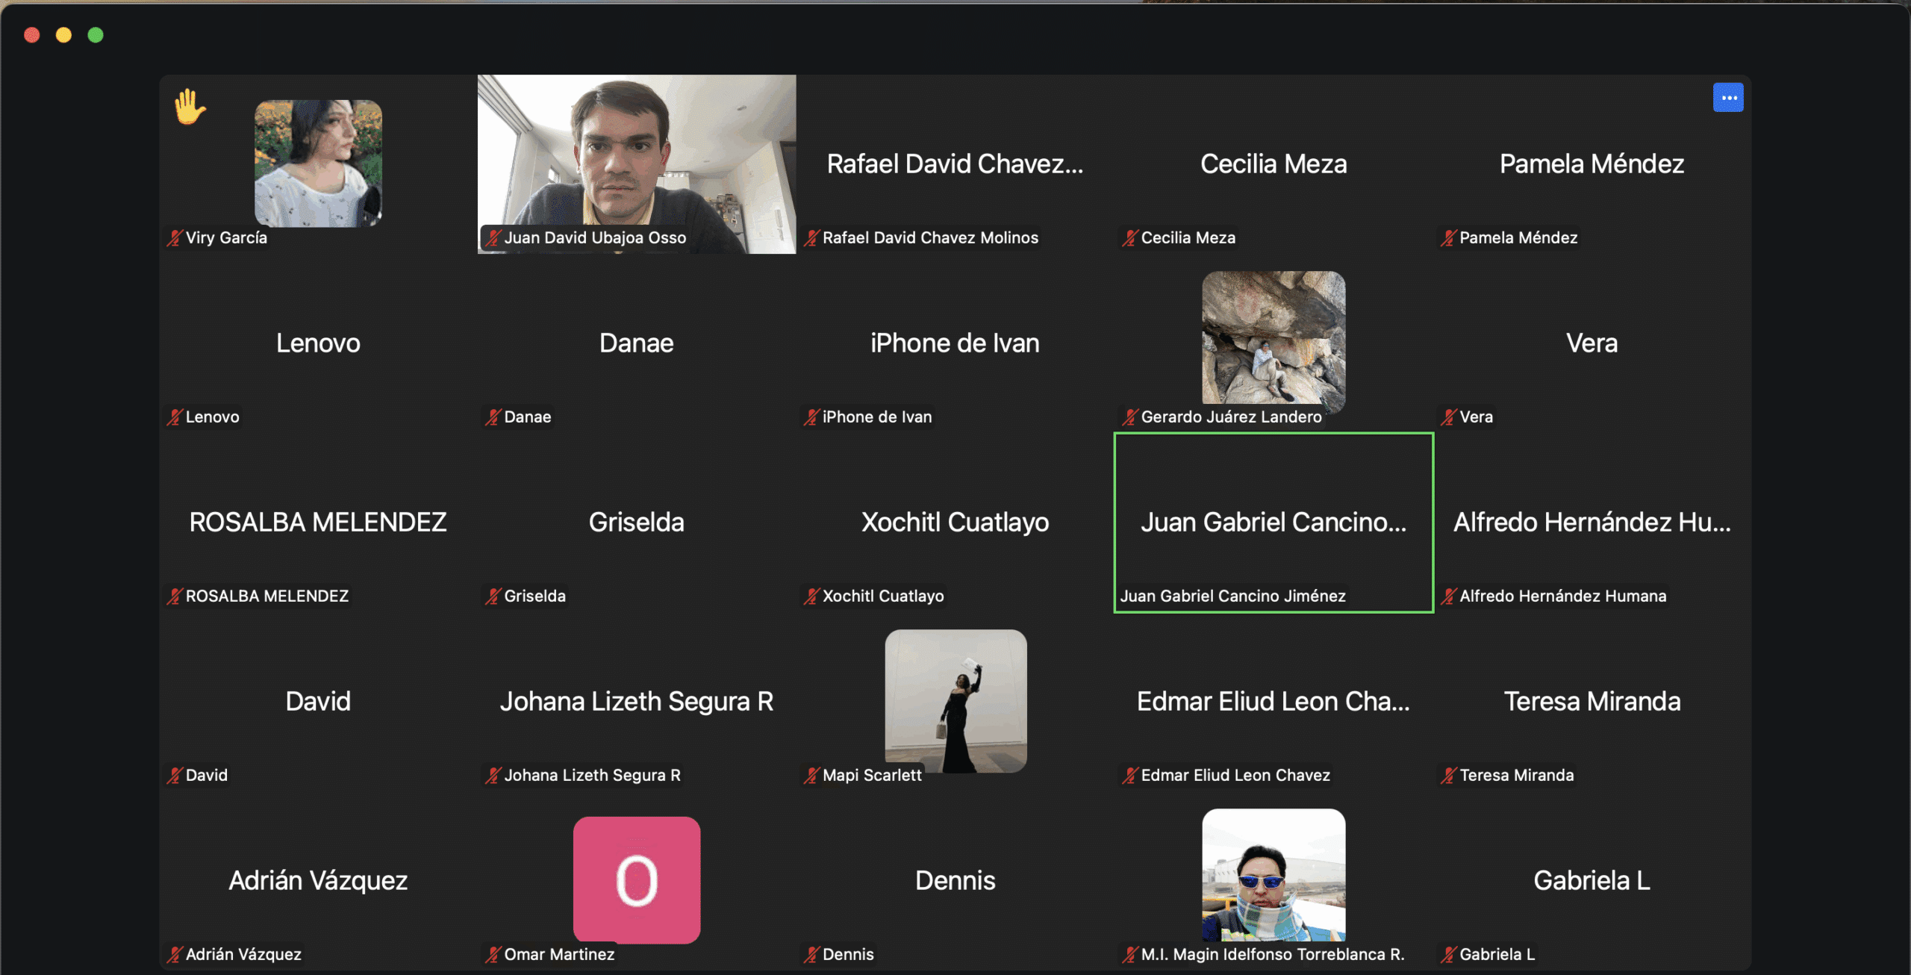Click the Rafael David Chavez Molinos name label
Image resolution: width=1911 pixels, height=975 pixels.
(x=929, y=238)
